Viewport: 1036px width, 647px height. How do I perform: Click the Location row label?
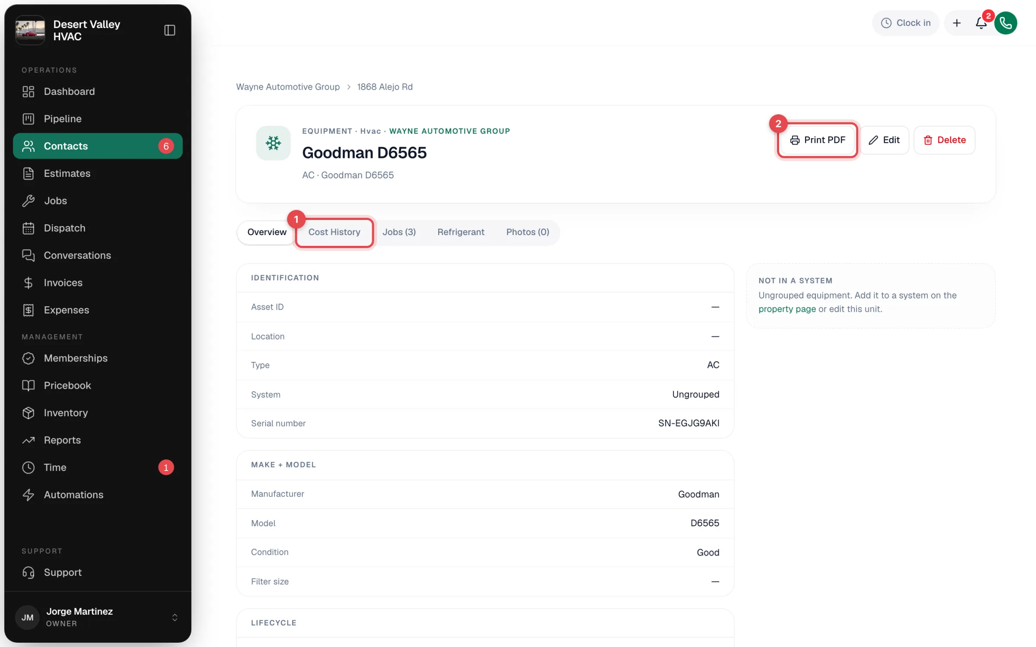268,336
